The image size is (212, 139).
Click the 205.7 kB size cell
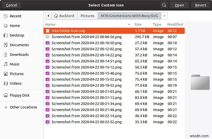tap(142, 37)
